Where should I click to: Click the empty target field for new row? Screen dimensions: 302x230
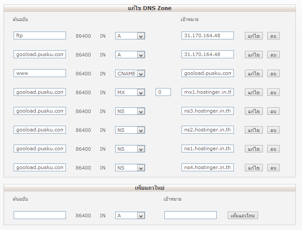(190, 215)
